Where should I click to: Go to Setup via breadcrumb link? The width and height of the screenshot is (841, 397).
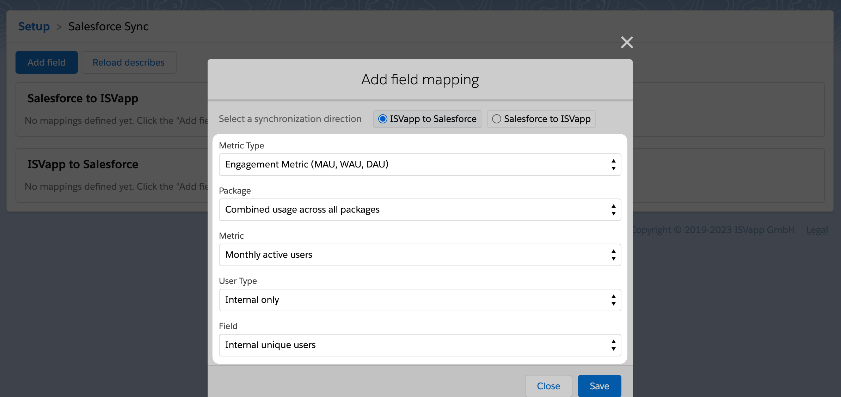(34, 26)
